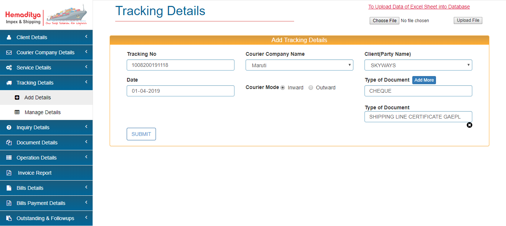
Task: Open the Add Details submenu item
Action: pyautogui.click(x=37, y=97)
